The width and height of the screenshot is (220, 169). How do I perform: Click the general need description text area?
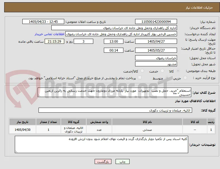(x=114, y=92)
